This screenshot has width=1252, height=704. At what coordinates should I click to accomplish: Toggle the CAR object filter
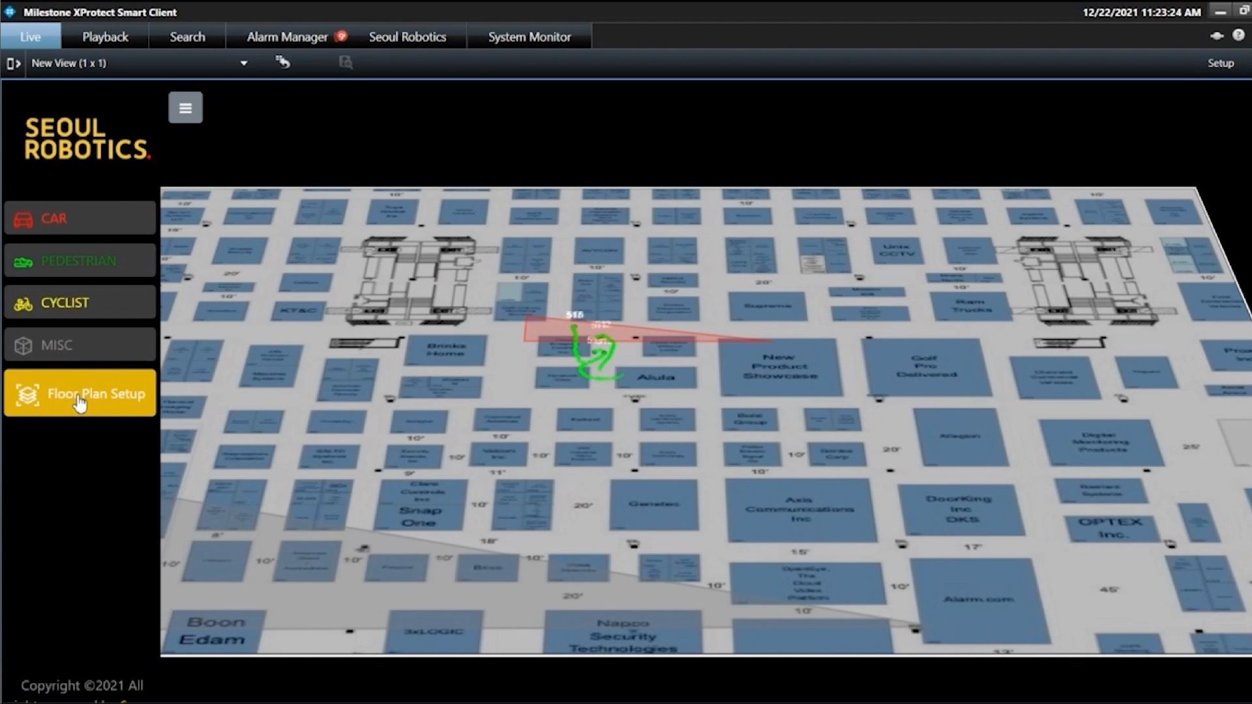[x=80, y=218]
